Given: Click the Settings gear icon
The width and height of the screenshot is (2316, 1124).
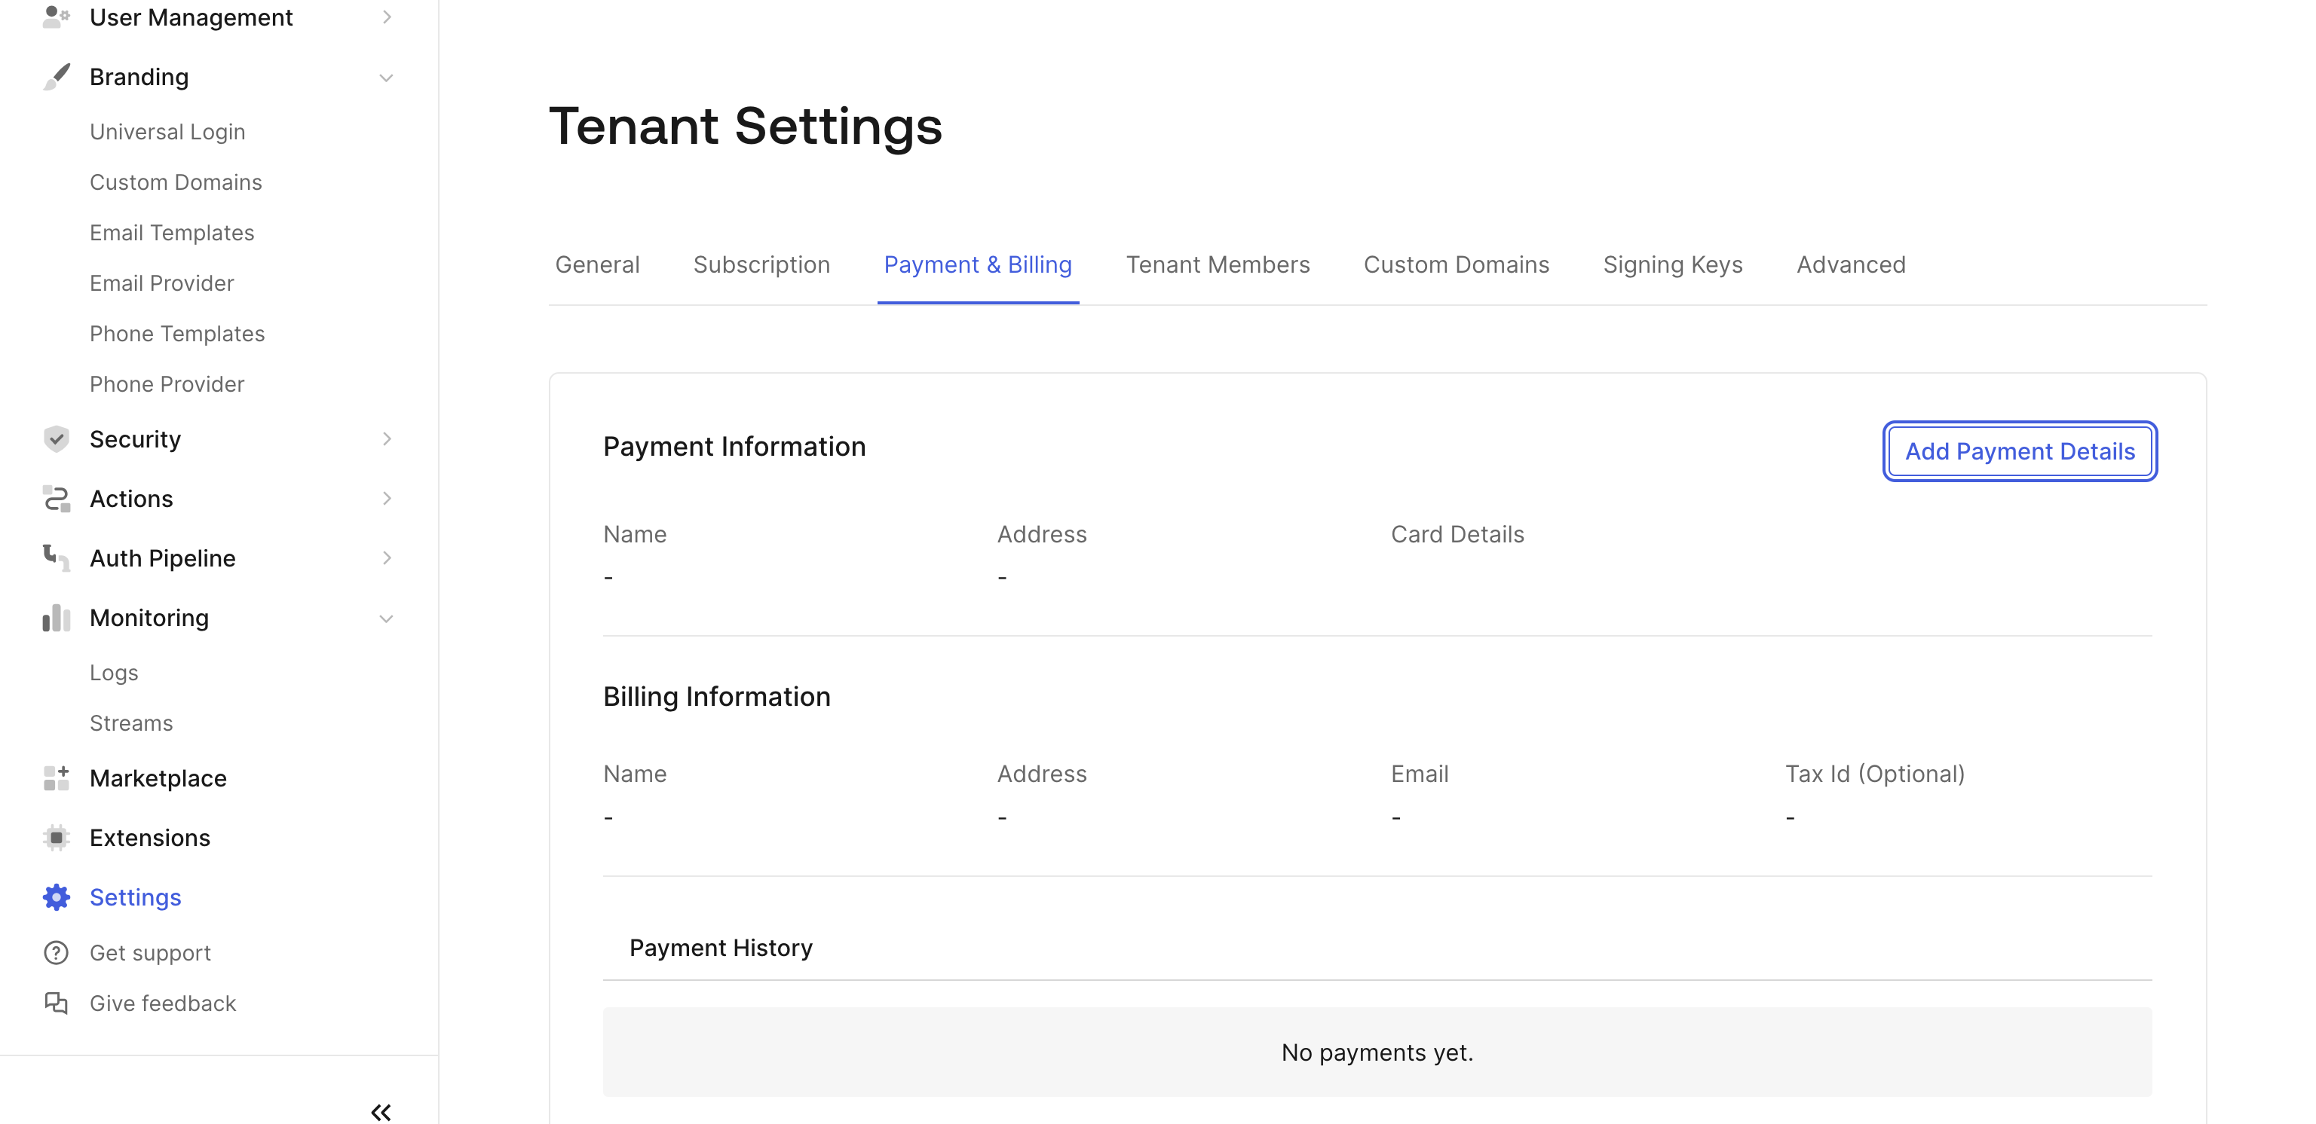Looking at the screenshot, I should coord(56,896).
